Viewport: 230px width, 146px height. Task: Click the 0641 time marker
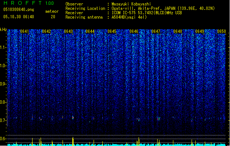click(x=24, y=31)
